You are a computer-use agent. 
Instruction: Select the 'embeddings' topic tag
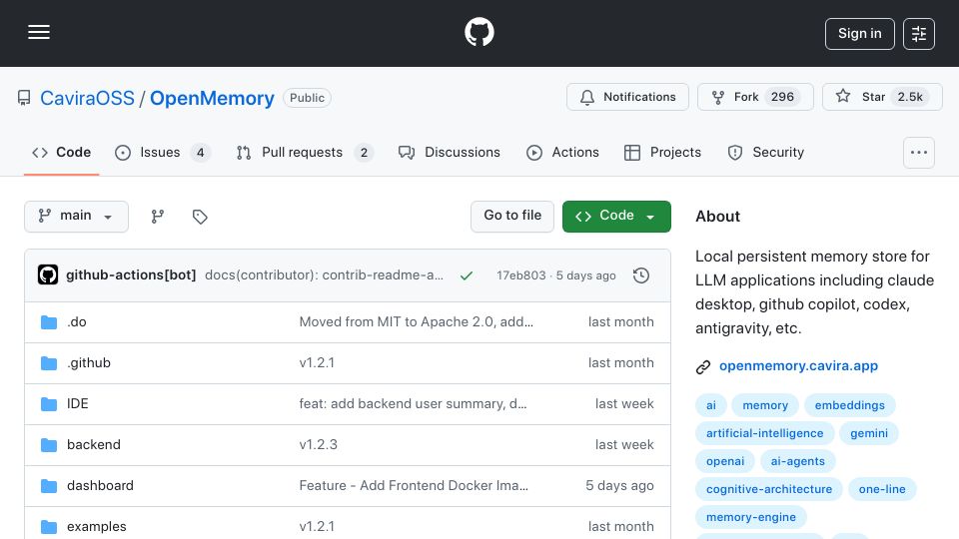849,405
